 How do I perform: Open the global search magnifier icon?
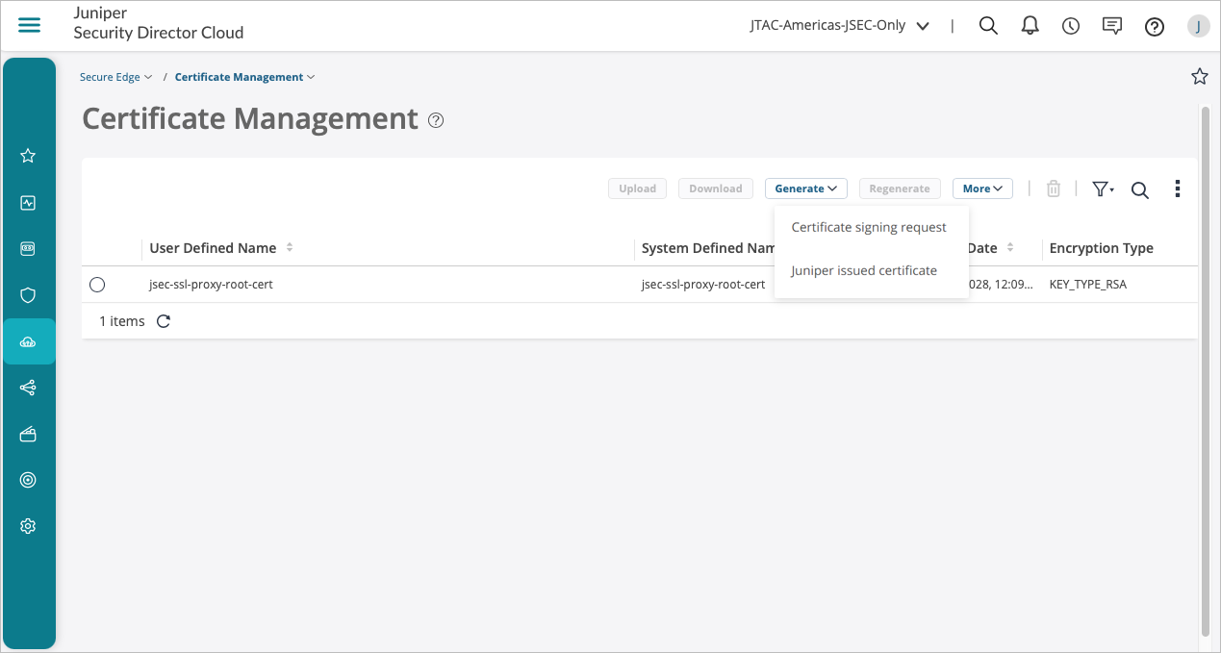coord(988,26)
